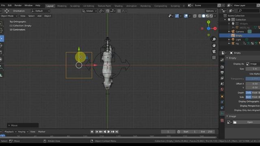Click the blue Z axis on navigation gizmo
This screenshot has height=146, width=260.
click(208, 28)
